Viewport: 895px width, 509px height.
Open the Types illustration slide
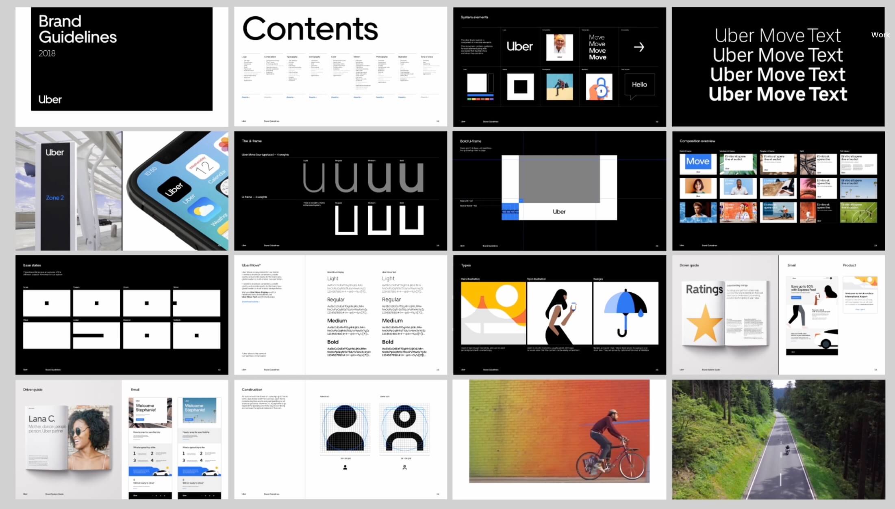tap(559, 315)
